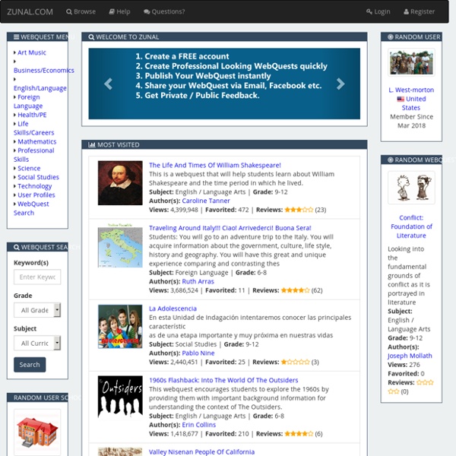456x456 pixels.
Task: Open Valley Nisenan People Of California
Action: pos(202,452)
